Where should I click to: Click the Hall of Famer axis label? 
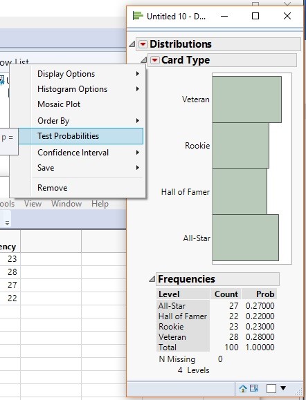pyautogui.click(x=186, y=192)
